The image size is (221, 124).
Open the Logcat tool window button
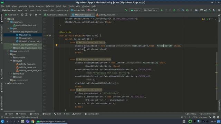47,114
